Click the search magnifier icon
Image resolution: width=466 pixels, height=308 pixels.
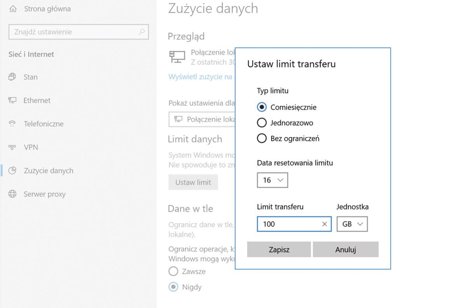(x=142, y=32)
